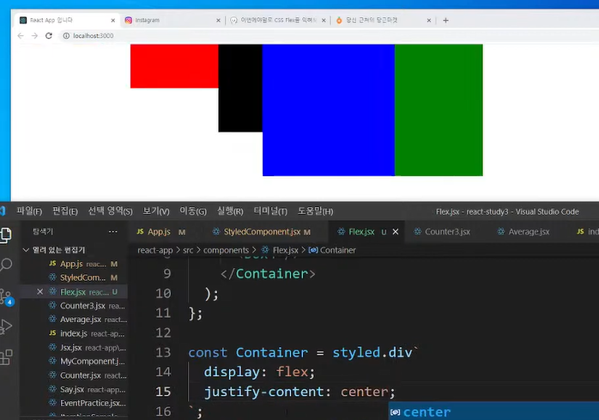The image size is (599, 420).
Task: Reload the localhost page
Action: [x=49, y=35]
